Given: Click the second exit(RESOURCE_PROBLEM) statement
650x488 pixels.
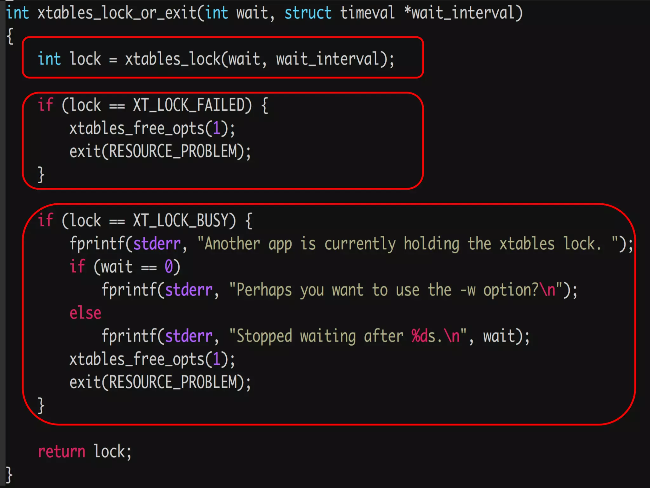Looking at the screenshot, I should tap(160, 382).
